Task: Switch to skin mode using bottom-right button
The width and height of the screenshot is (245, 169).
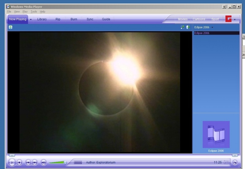Action: point(235,162)
